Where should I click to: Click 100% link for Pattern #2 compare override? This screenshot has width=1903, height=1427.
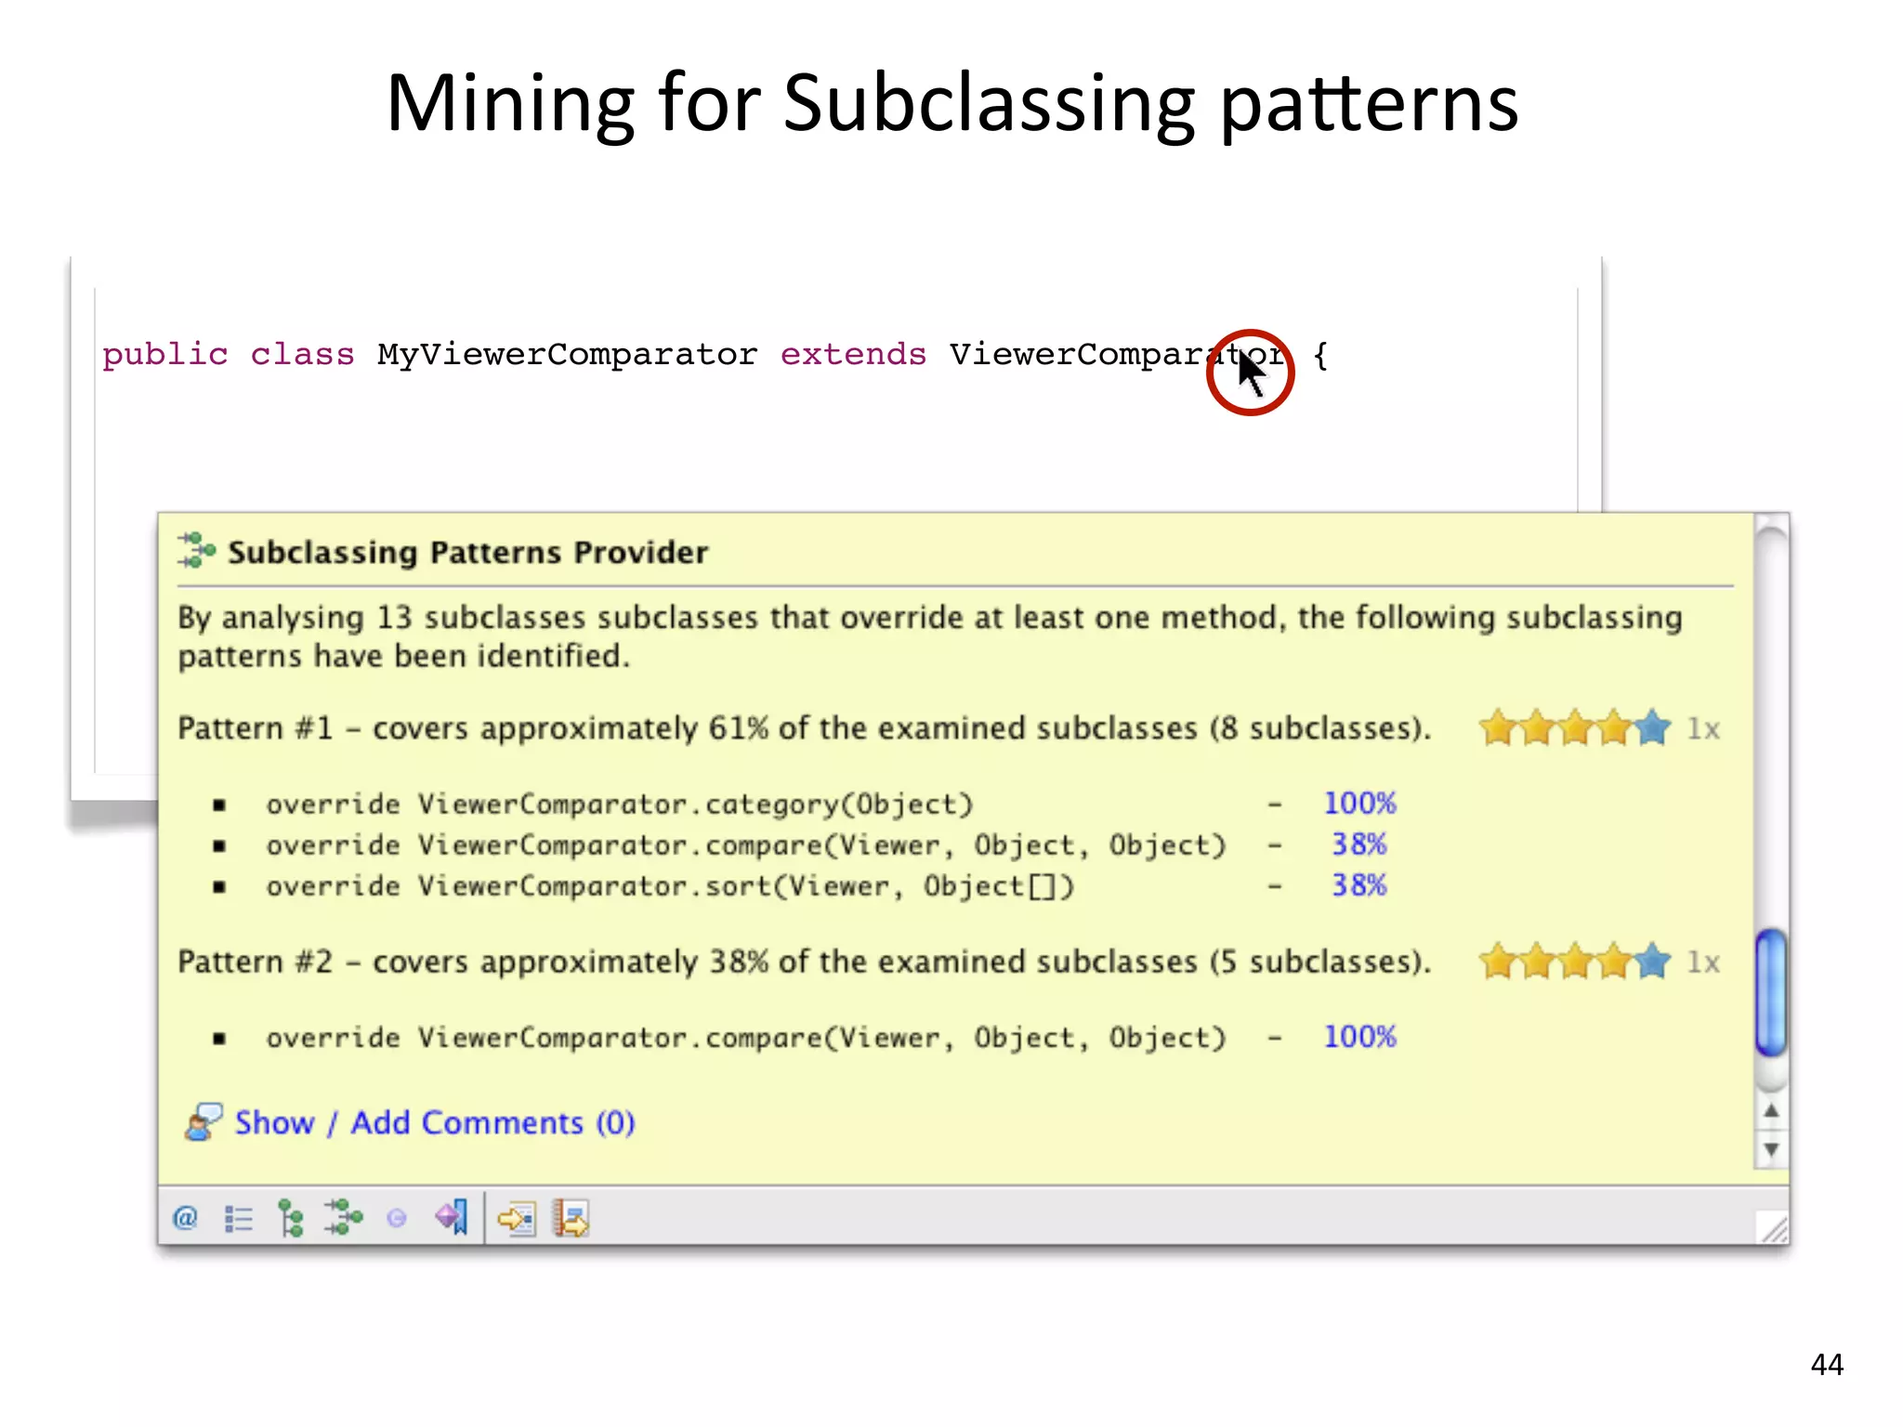[x=1360, y=1036]
